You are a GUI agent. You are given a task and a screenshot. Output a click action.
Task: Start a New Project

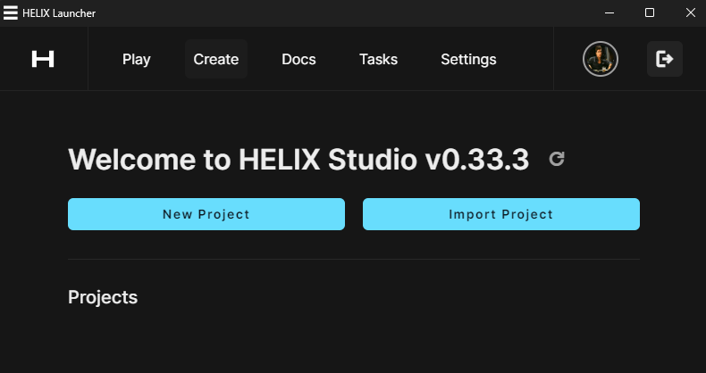[x=206, y=214]
